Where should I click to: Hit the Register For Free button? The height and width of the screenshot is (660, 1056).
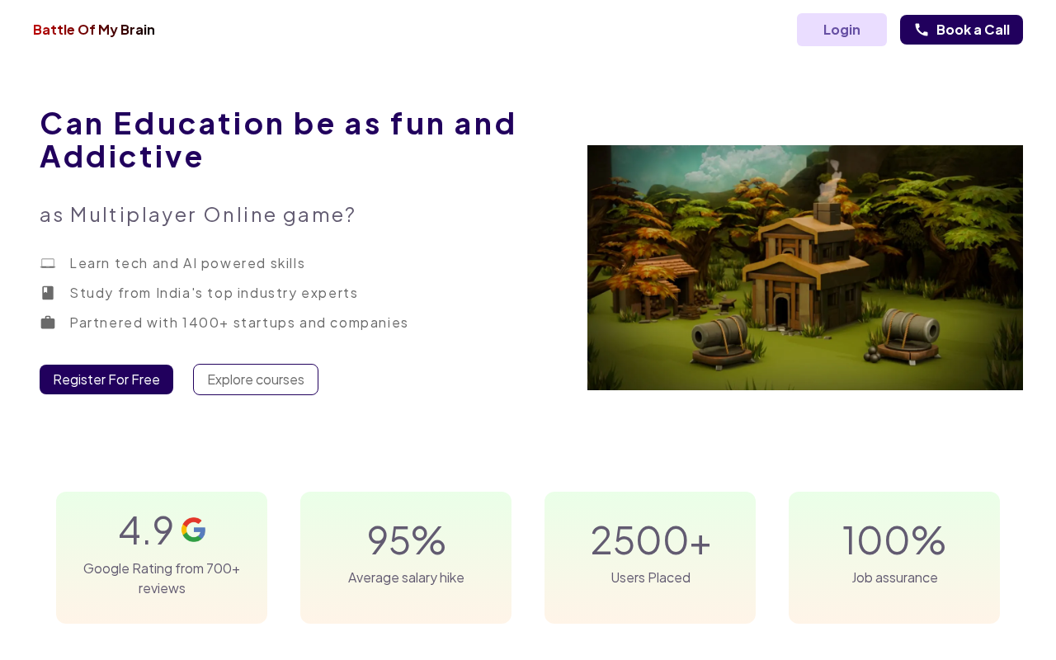(x=106, y=379)
